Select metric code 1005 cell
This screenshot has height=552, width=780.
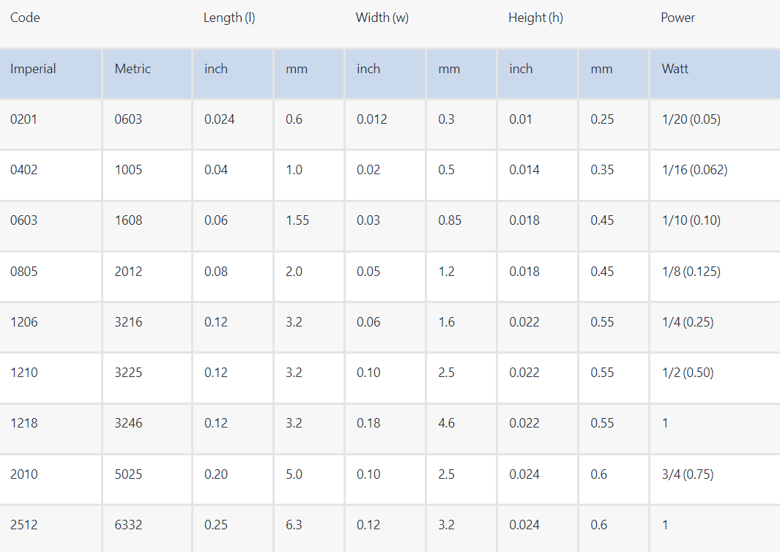click(128, 170)
